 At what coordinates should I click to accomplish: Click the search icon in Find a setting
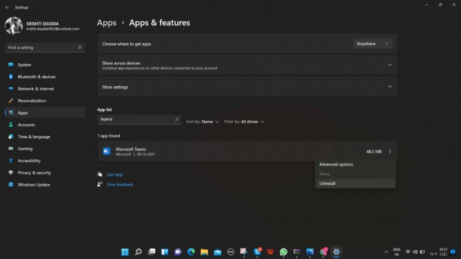80,47
